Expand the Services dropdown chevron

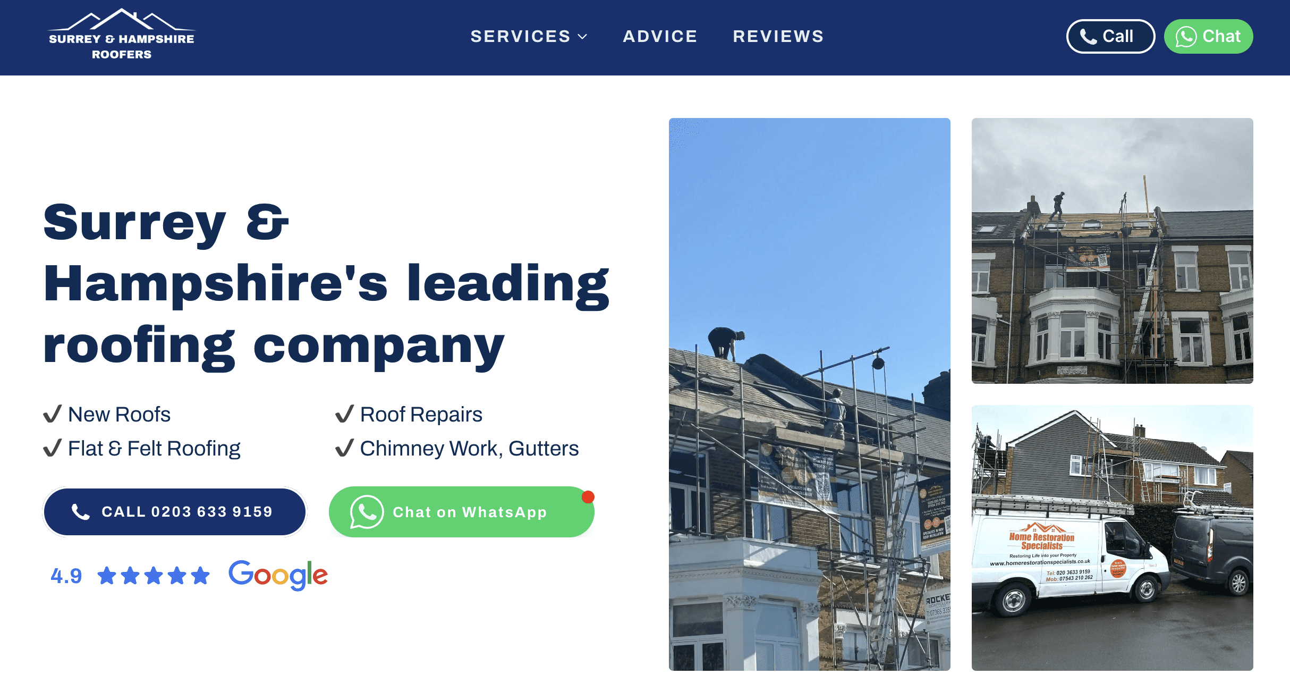coord(583,37)
